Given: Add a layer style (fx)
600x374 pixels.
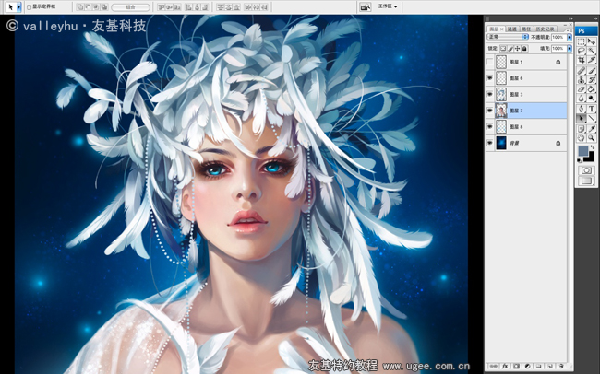Looking at the screenshot, I should pyautogui.click(x=505, y=367).
